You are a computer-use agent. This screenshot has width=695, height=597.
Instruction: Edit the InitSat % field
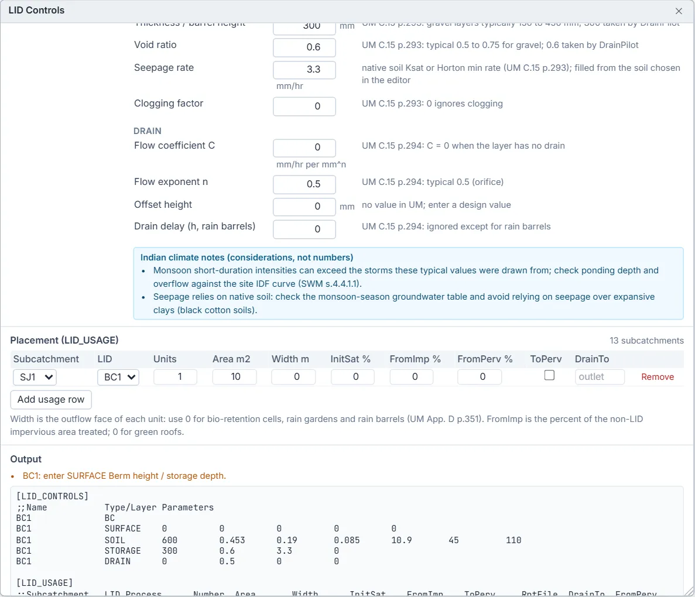[352, 377]
